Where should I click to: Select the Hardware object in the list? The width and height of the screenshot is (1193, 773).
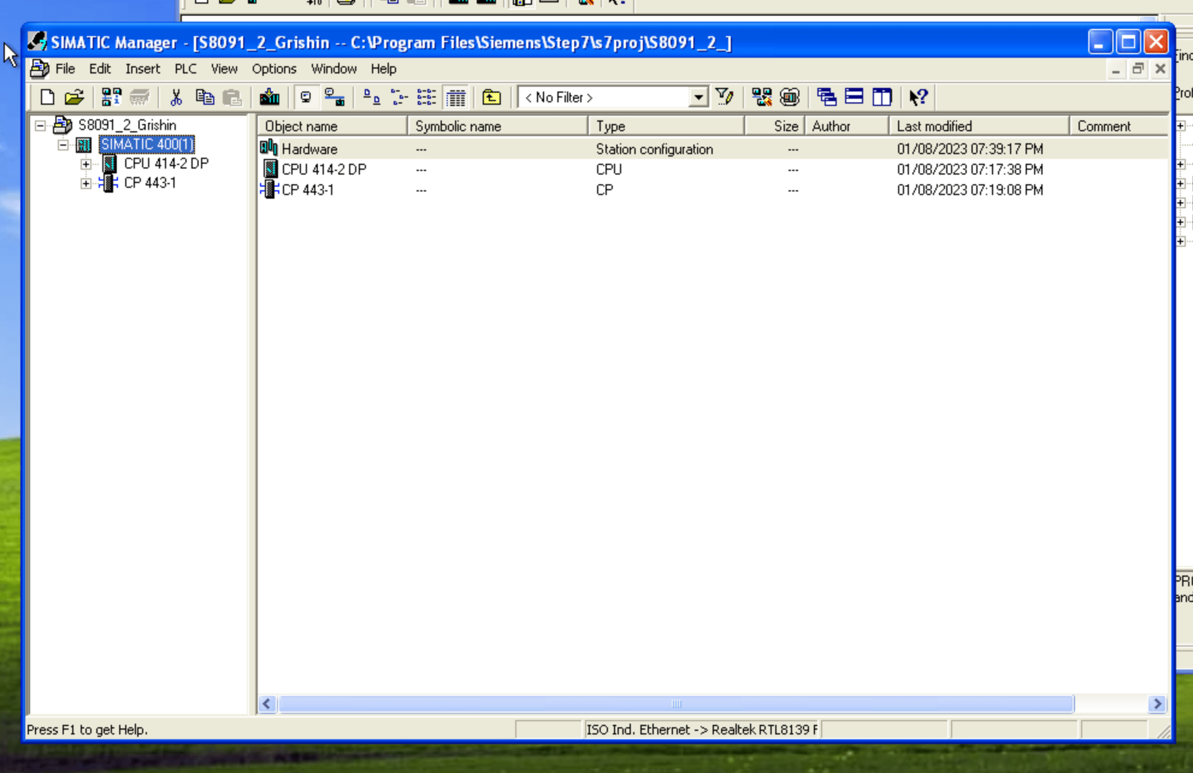[x=309, y=149]
